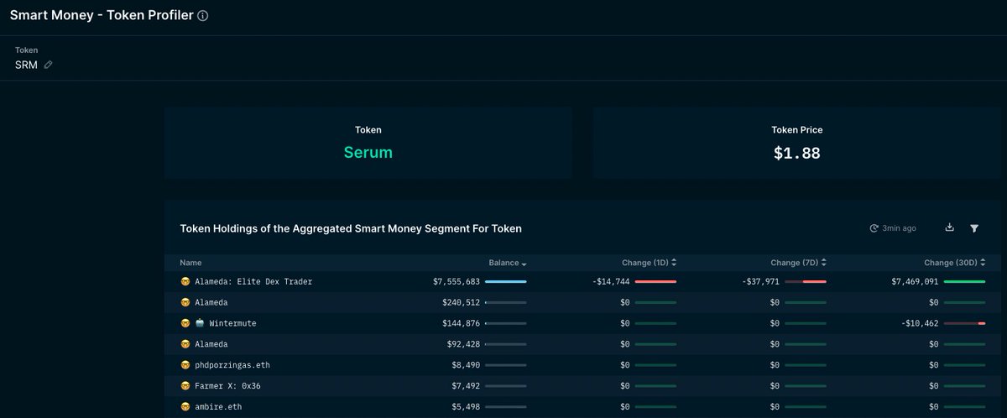Download the holdings table data
This screenshot has width=1007, height=418.
(950, 227)
